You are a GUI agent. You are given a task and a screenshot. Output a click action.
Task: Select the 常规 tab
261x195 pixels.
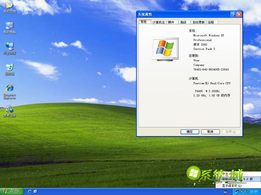point(145,22)
